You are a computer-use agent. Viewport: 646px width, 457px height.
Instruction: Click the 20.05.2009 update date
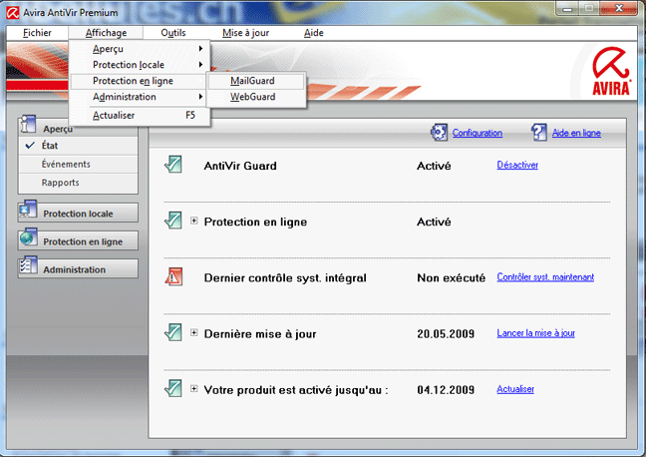click(x=446, y=333)
